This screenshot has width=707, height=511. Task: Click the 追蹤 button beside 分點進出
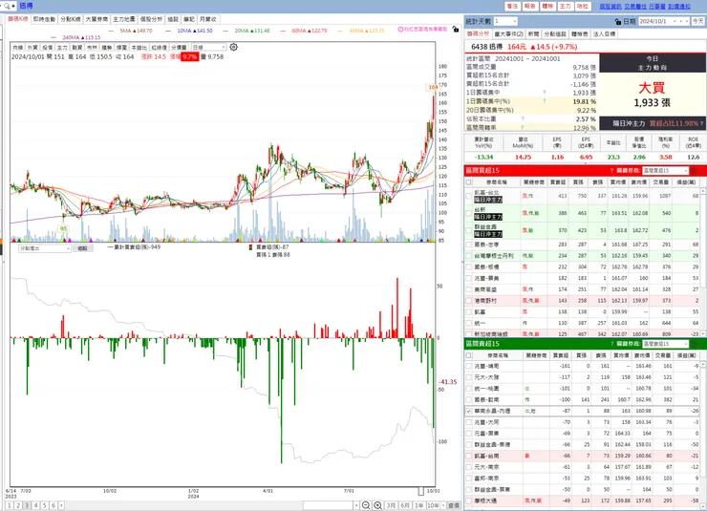(82, 248)
